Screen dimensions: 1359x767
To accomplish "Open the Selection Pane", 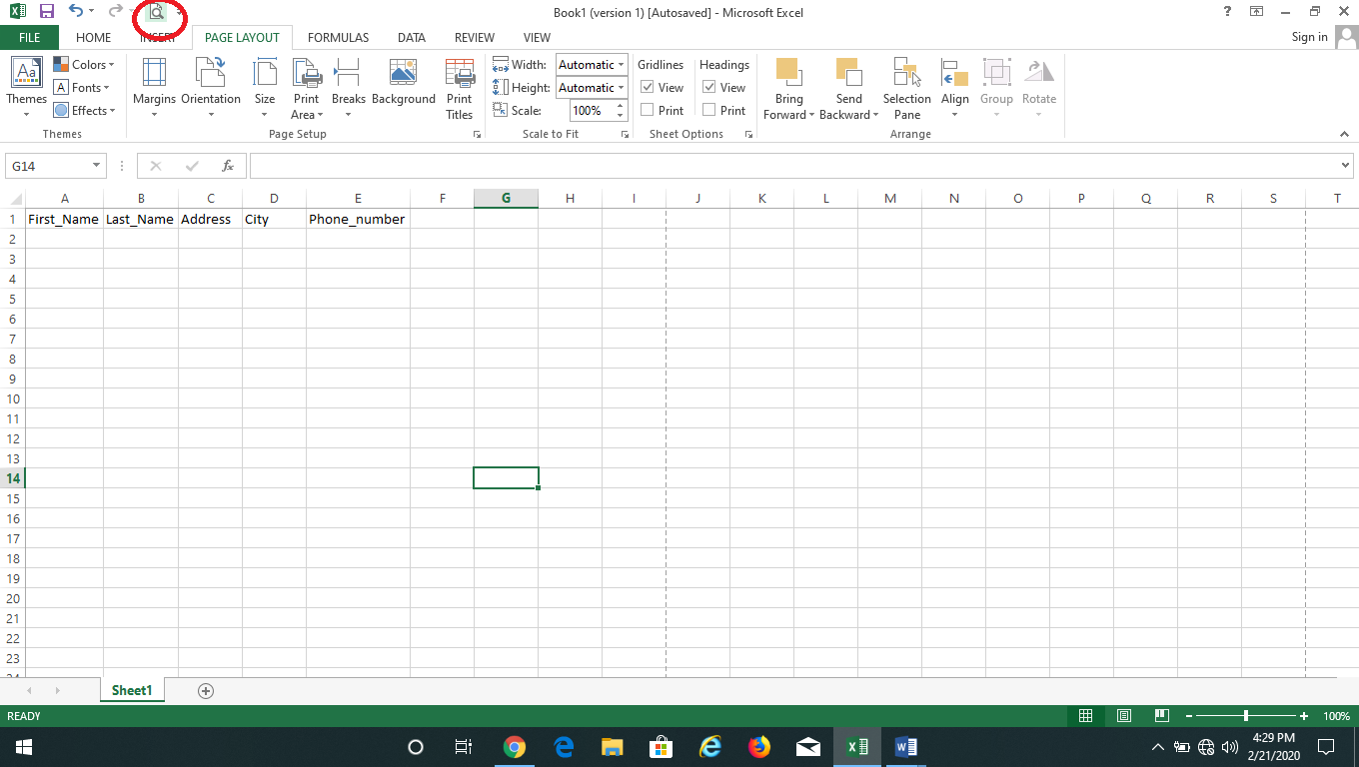I will 905,88.
